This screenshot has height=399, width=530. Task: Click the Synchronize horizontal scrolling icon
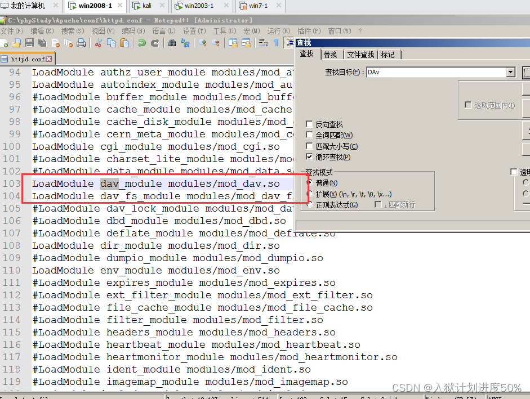[x=246, y=43]
